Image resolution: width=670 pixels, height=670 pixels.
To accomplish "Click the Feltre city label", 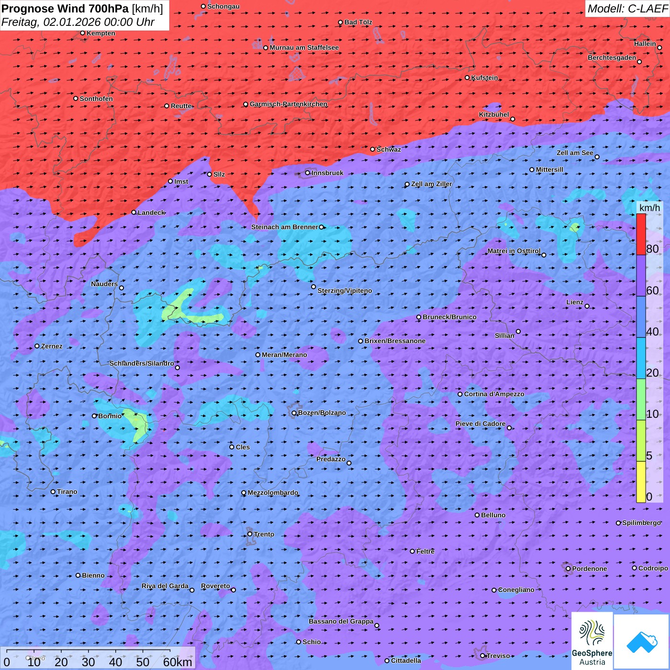I will click(x=425, y=551).
